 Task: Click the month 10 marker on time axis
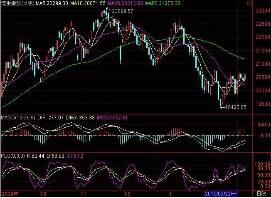(x=43, y=194)
